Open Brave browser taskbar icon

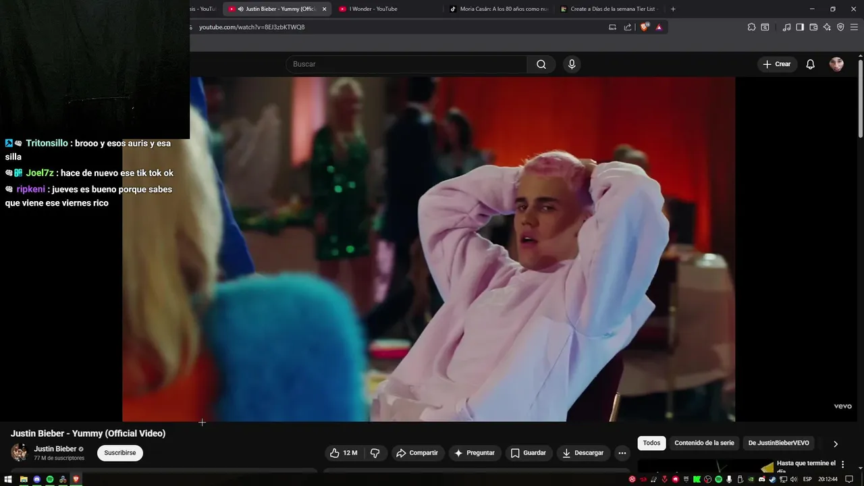pyautogui.click(x=76, y=479)
